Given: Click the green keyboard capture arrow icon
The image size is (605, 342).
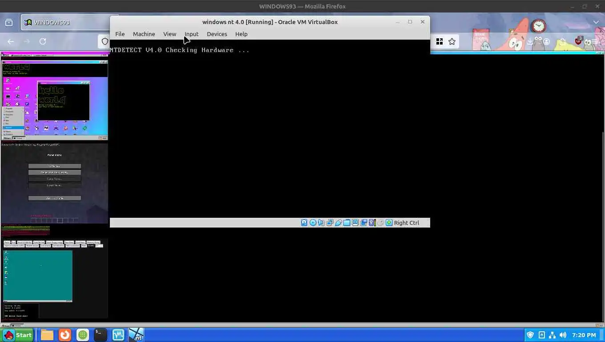Looking at the screenshot, I should [x=389, y=223].
